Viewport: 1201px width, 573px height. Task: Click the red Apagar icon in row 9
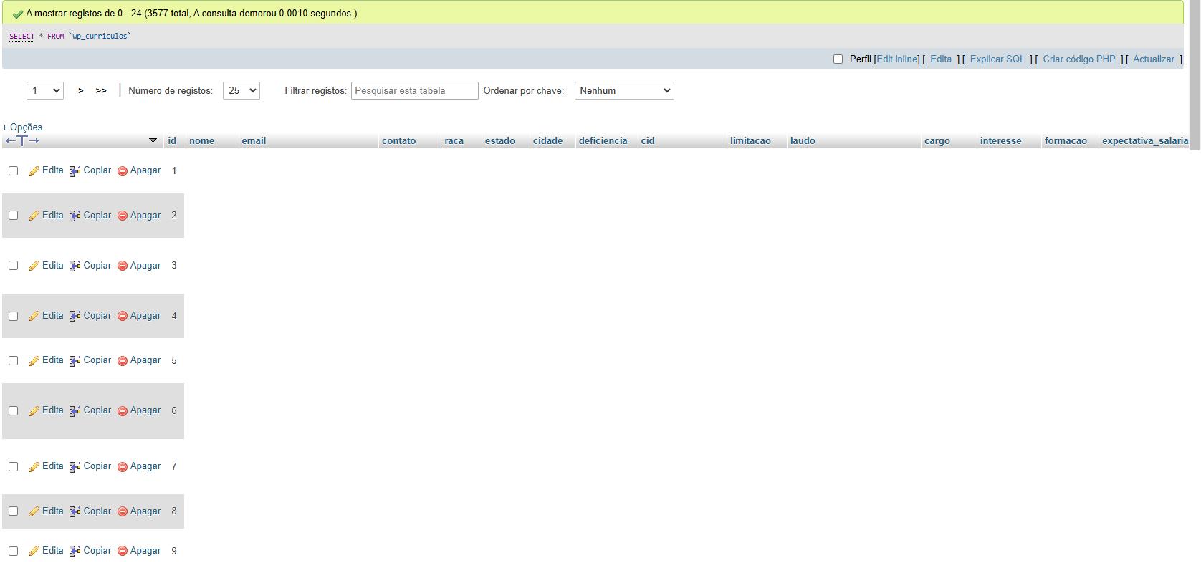pos(123,552)
